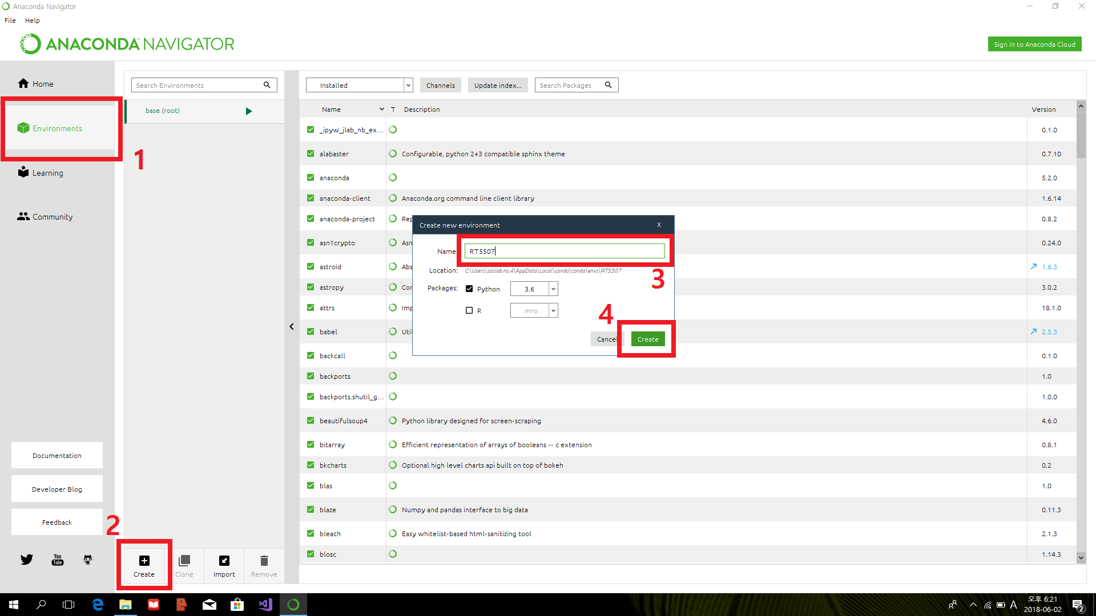Open the Developer Blog link
The height and width of the screenshot is (616, 1096).
coord(57,489)
